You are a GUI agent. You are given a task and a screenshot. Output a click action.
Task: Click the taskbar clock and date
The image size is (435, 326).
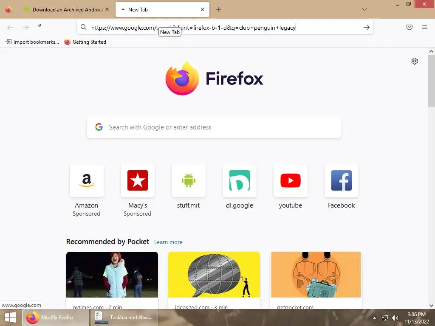tap(416, 318)
